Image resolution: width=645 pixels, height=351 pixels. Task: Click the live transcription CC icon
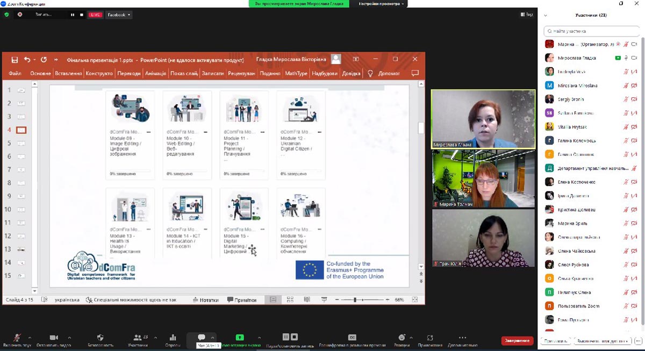(x=352, y=337)
